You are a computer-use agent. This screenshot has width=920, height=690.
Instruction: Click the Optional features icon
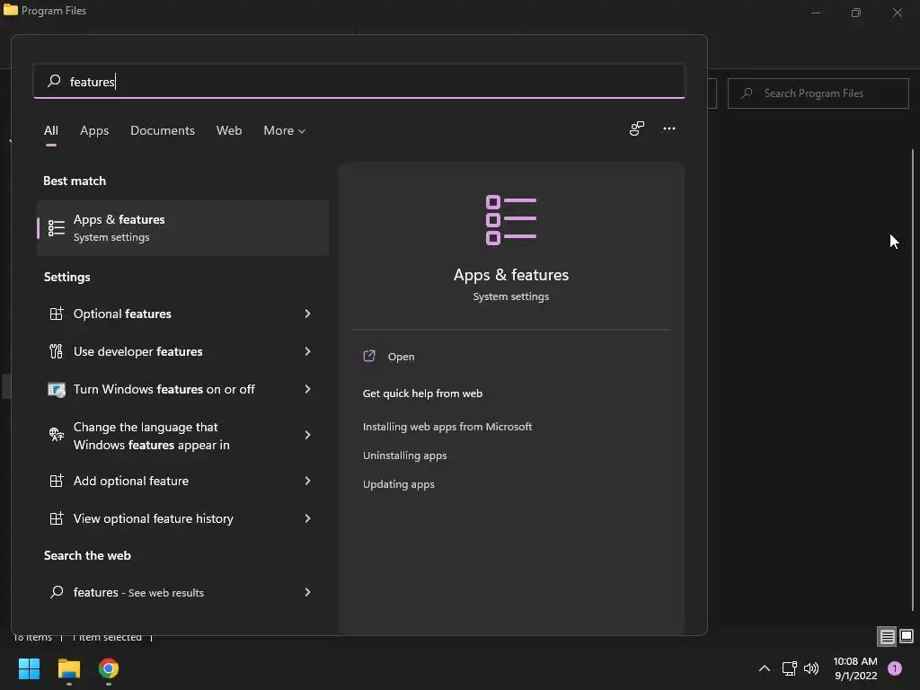[57, 314]
